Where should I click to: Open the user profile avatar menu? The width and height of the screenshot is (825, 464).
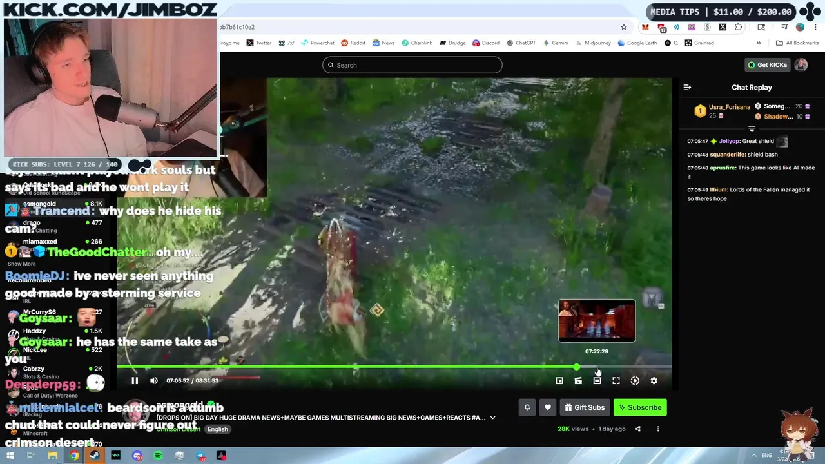pyautogui.click(x=801, y=65)
